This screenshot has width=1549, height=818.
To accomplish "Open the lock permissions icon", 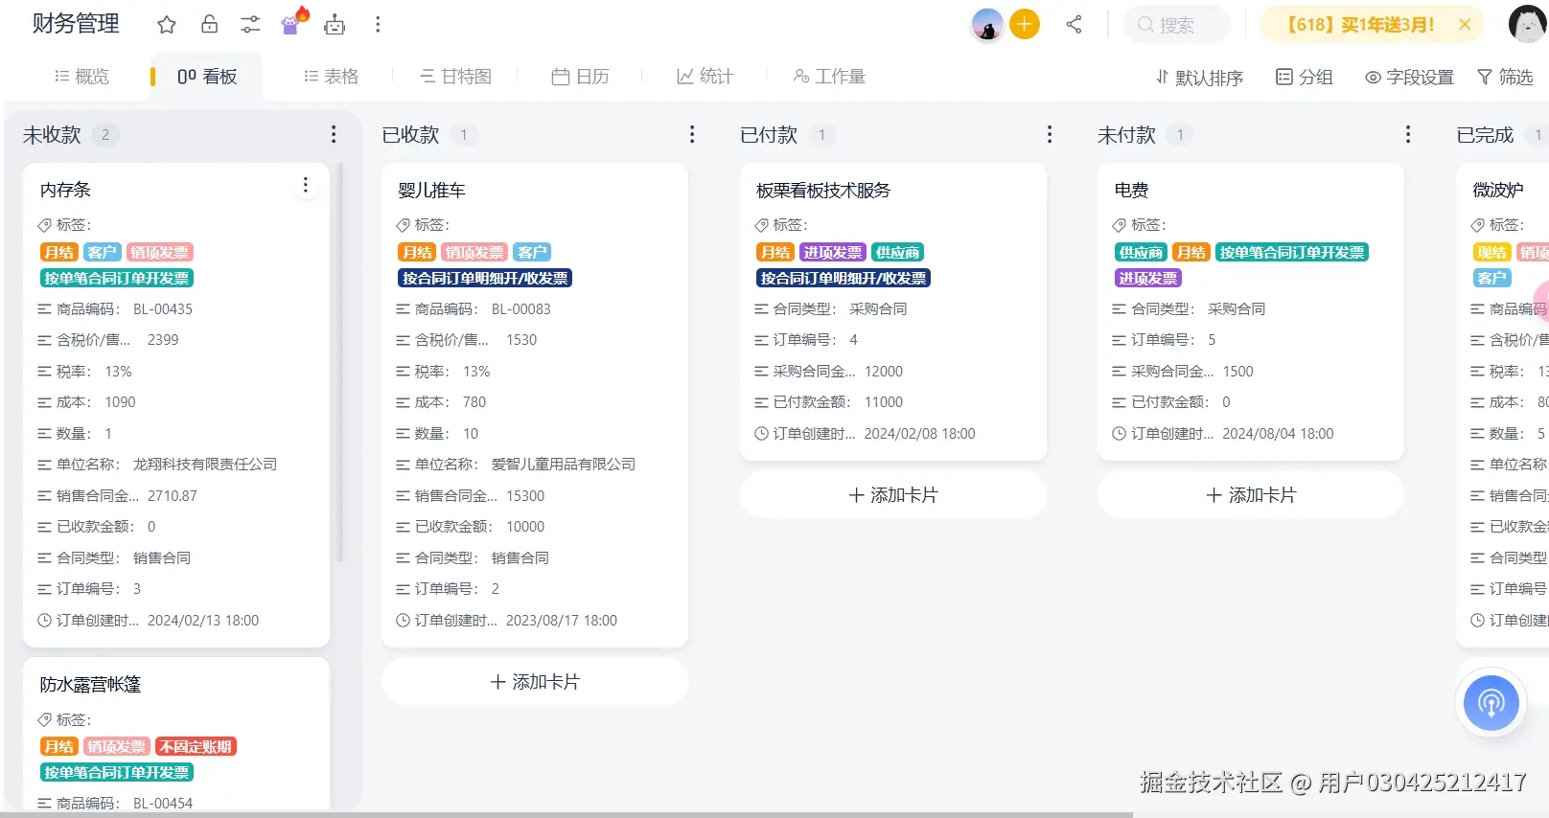I will point(209,25).
